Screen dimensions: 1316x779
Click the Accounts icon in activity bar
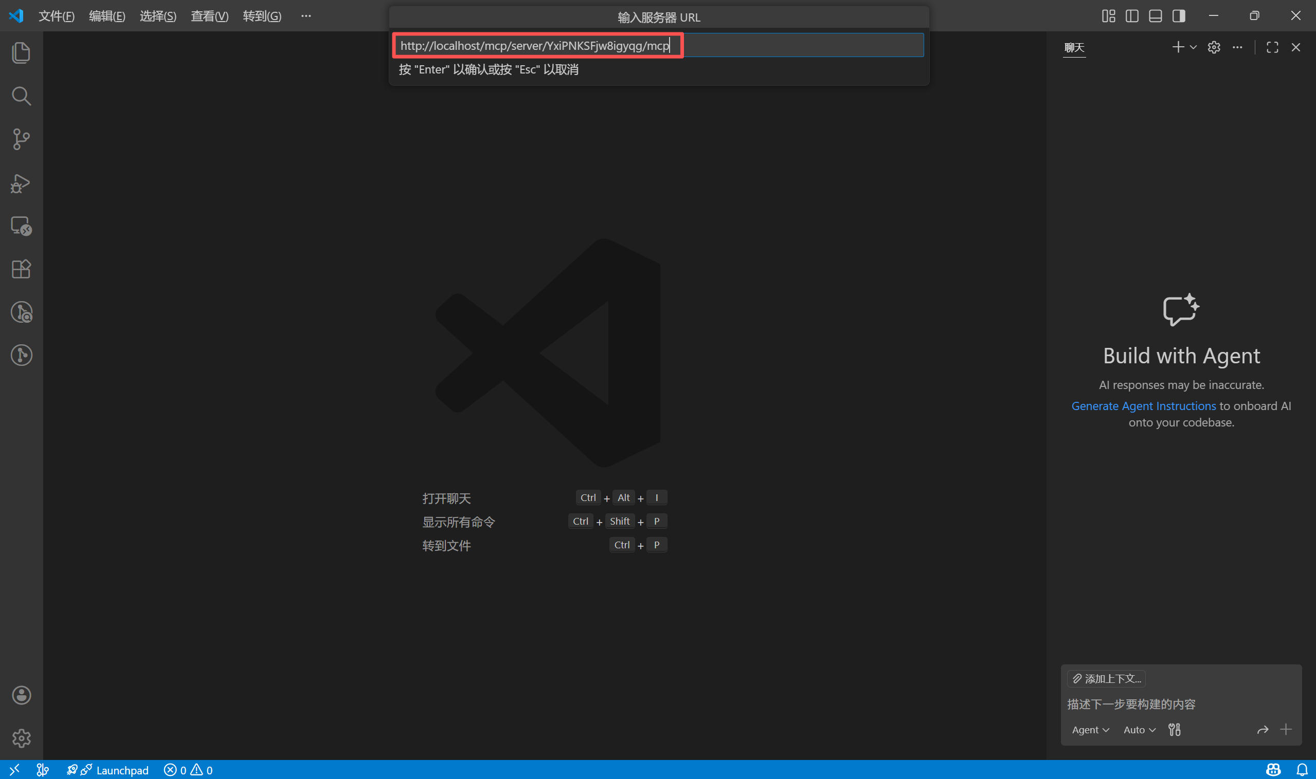21,695
